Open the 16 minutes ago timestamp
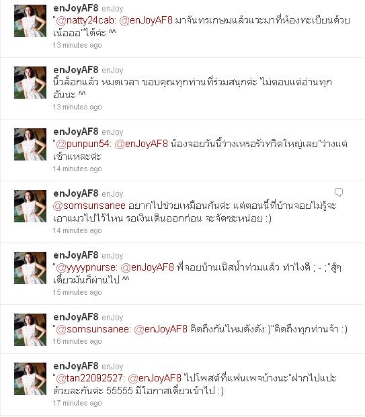Image resolution: width=365 pixels, height=417 pixels. click(x=77, y=341)
